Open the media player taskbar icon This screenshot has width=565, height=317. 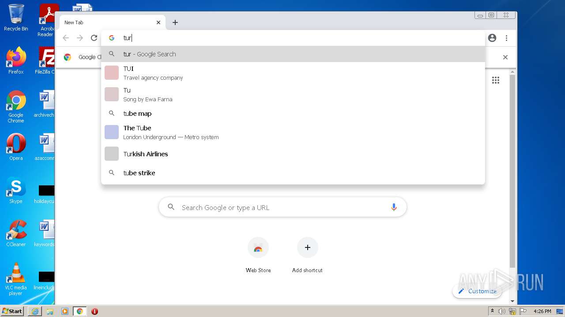(x=65, y=311)
